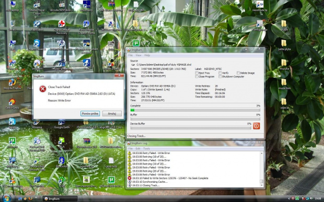Open the RealPlayer desktop icon
Image resolution: width=324 pixels, height=202 pixels.
(37, 26)
